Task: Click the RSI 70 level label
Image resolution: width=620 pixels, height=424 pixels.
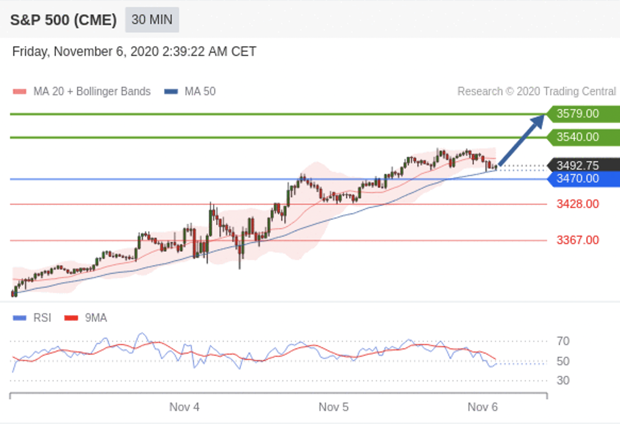Action: point(563,341)
